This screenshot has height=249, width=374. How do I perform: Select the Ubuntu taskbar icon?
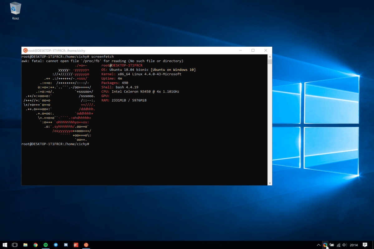[86, 245]
